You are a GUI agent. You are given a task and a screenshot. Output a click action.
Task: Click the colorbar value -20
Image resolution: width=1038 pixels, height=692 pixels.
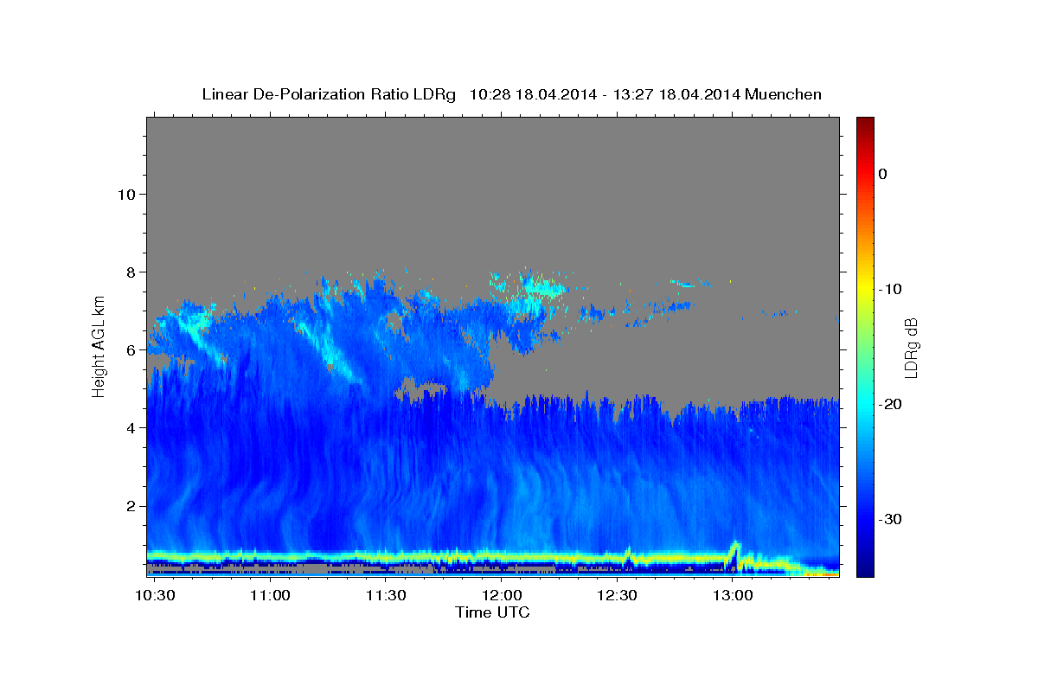coord(890,404)
